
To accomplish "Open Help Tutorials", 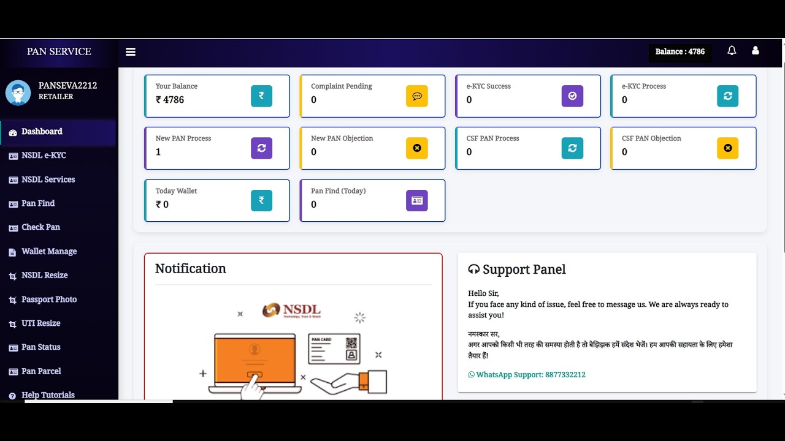I will (58, 395).
